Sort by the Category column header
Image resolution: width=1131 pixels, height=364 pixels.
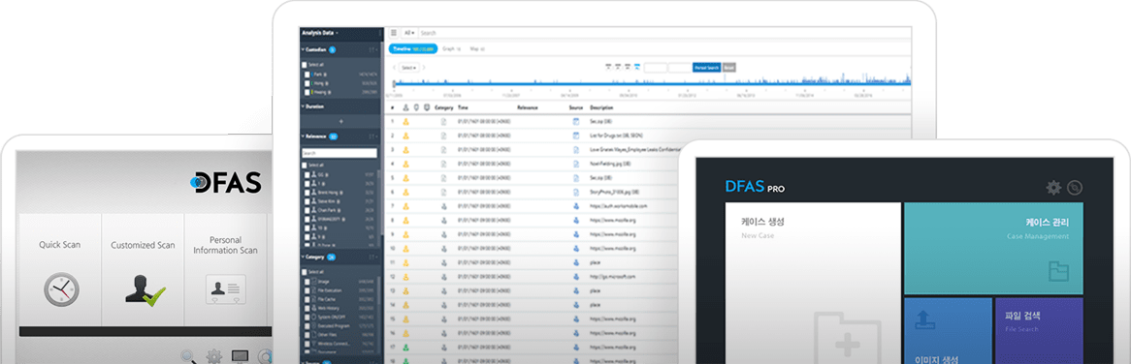(x=443, y=107)
